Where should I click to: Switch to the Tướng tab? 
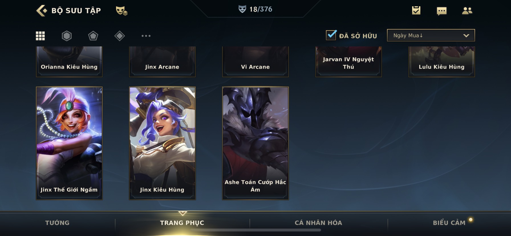pyautogui.click(x=57, y=223)
